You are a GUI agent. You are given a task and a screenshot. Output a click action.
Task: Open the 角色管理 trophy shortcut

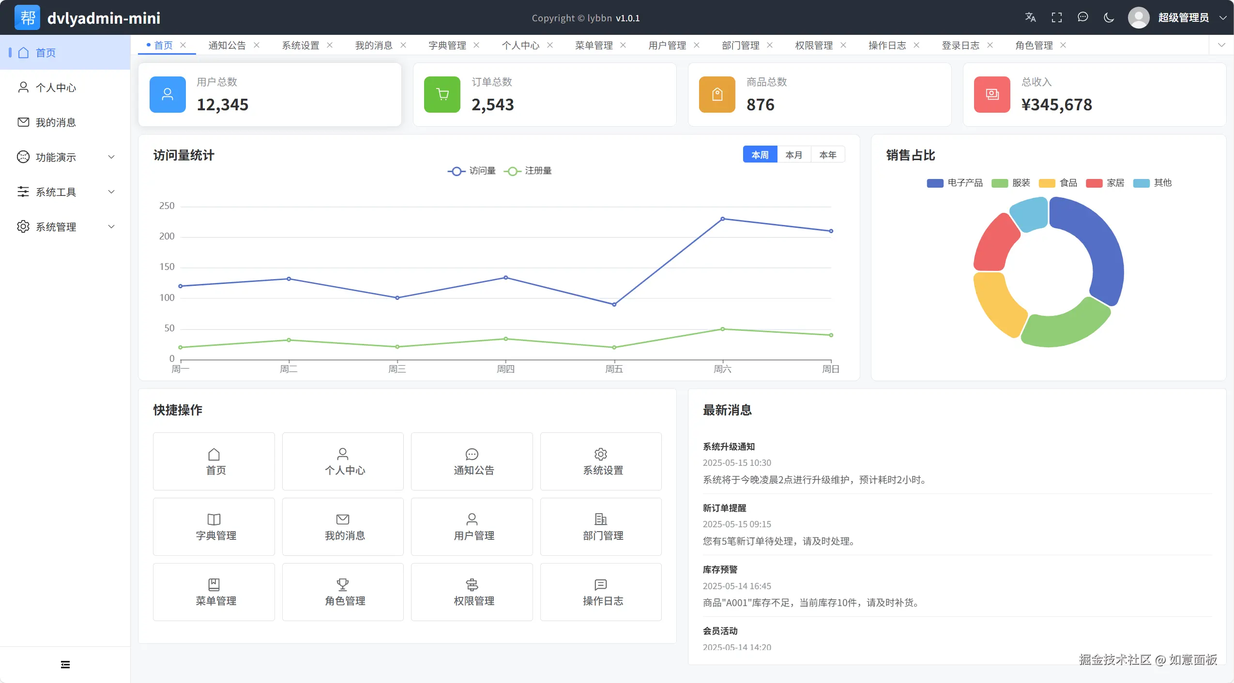pyautogui.click(x=343, y=592)
